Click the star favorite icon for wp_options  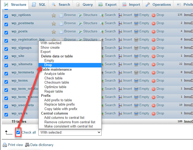54,15
